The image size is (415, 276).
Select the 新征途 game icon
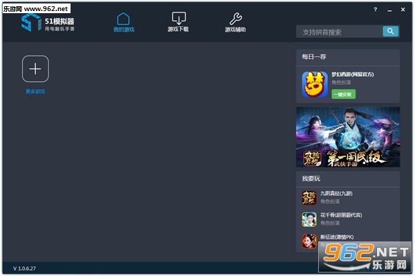click(x=309, y=241)
